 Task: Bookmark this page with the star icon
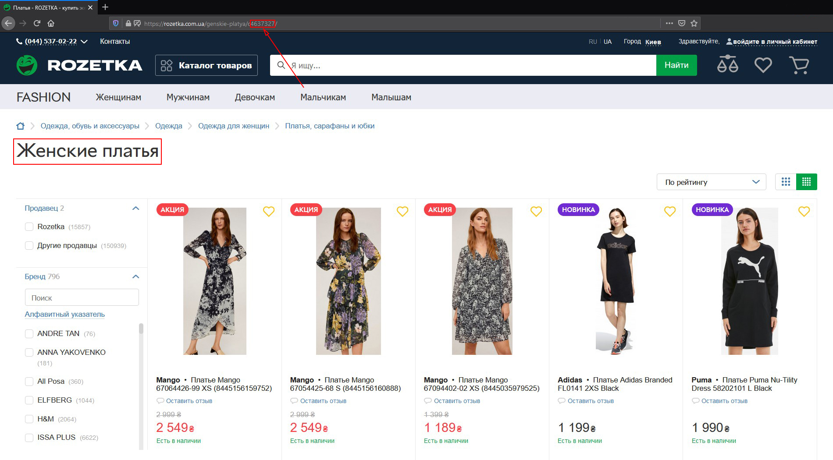tap(694, 23)
